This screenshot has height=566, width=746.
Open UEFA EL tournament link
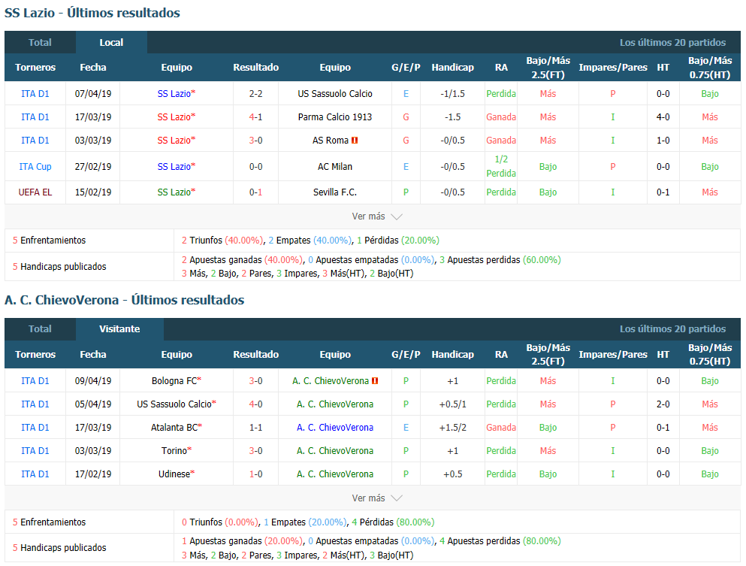pyautogui.click(x=35, y=192)
